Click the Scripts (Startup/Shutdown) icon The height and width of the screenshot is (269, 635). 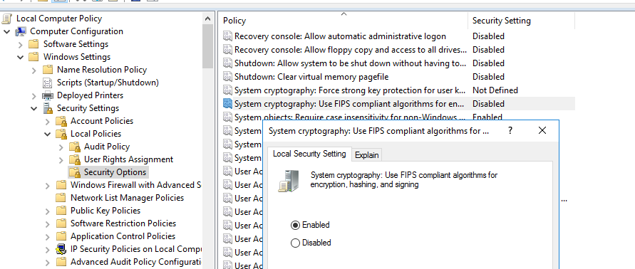(48, 83)
